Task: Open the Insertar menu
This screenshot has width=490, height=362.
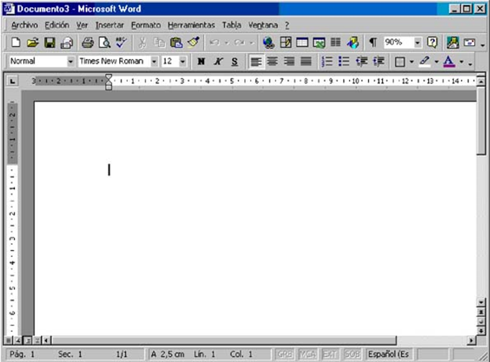Action: pos(110,25)
